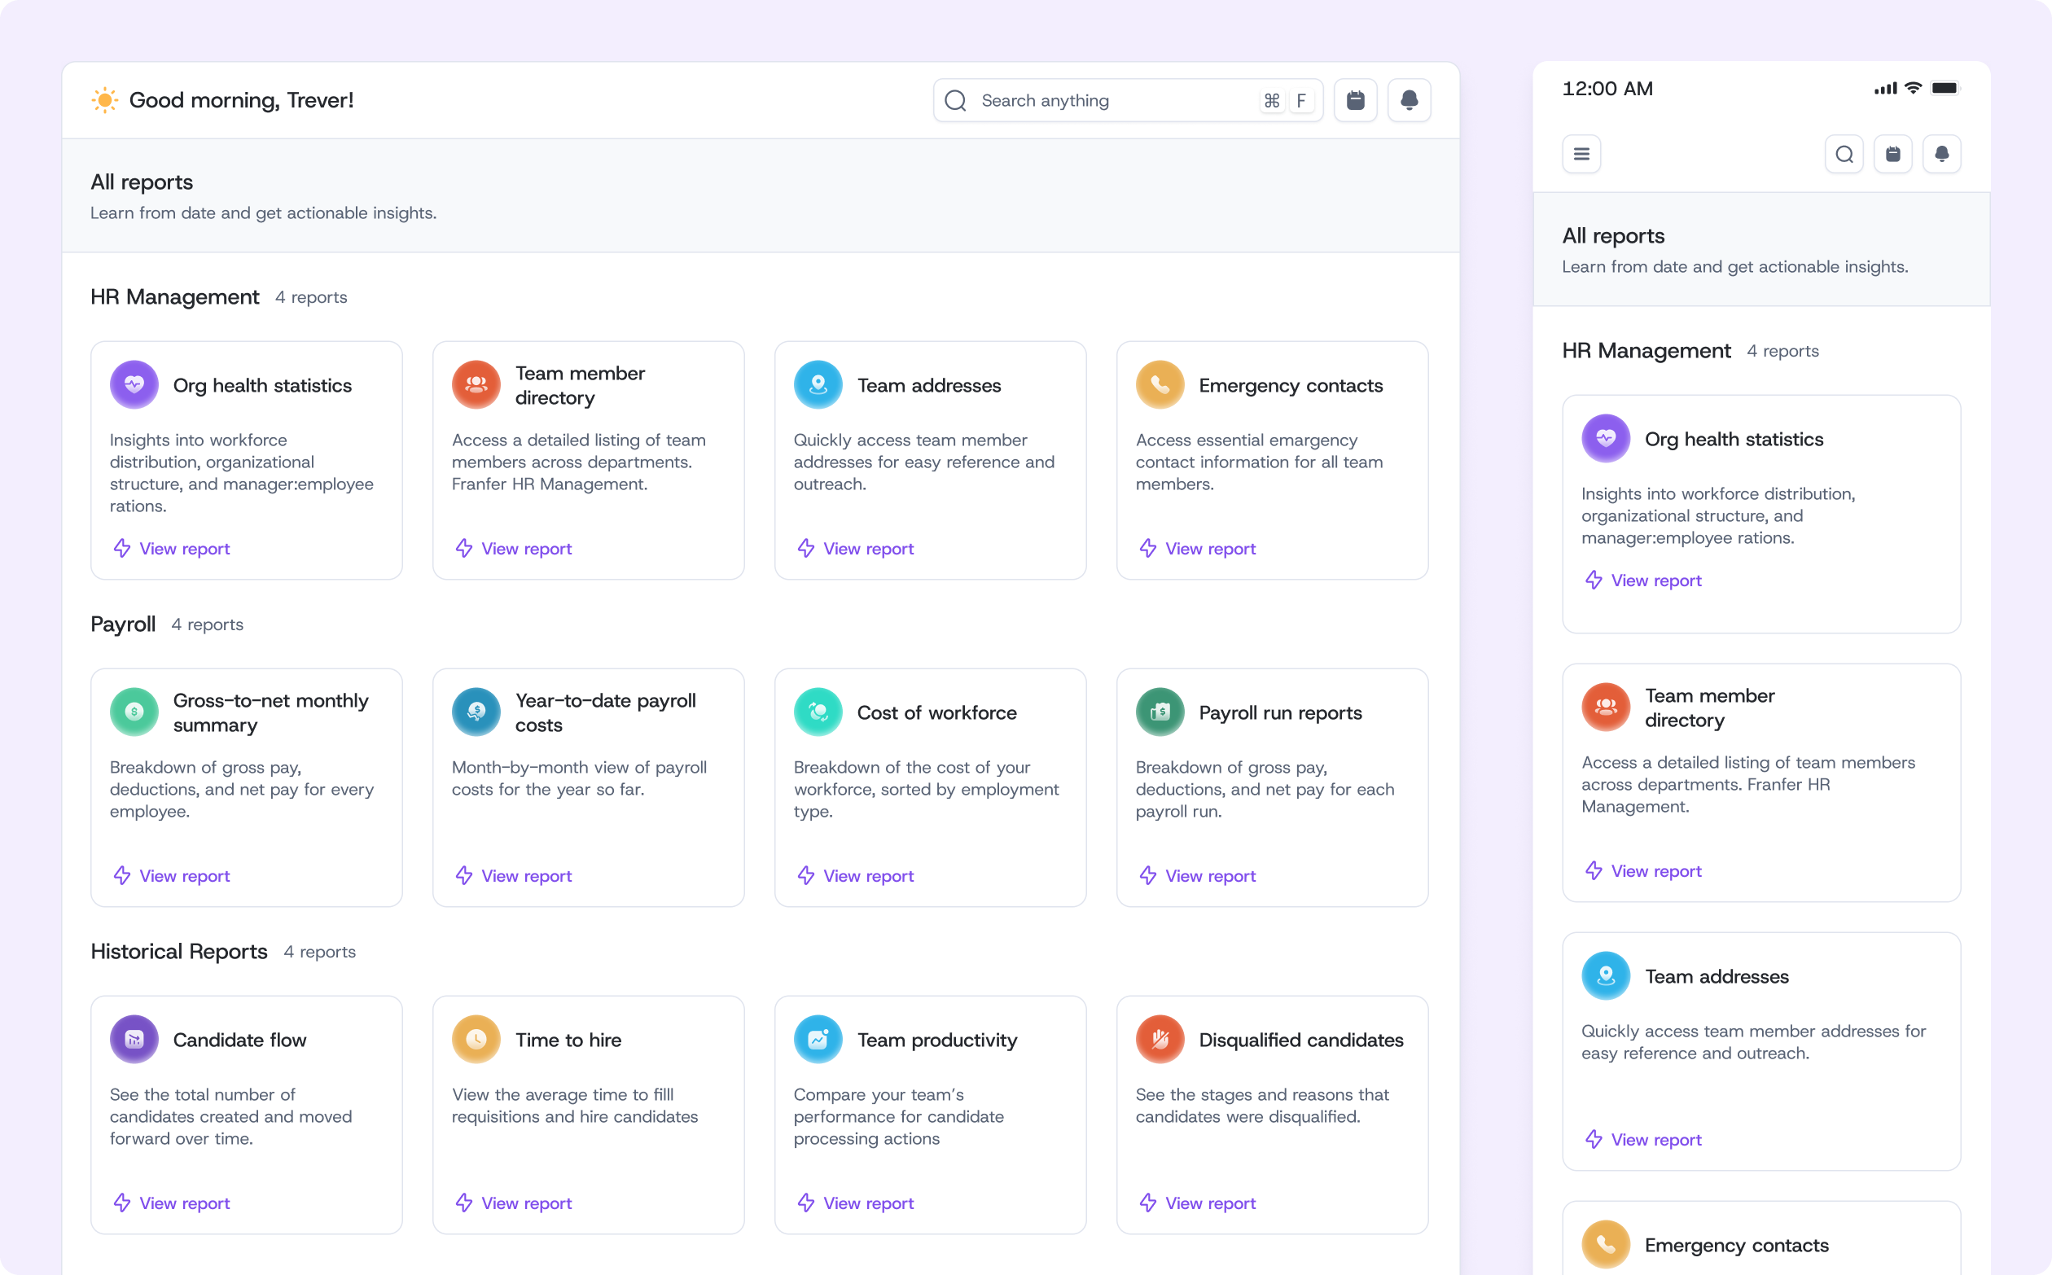This screenshot has width=2052, height=1275.
Task: Click the Time to hire clock icon
Action: [x=476, y=1040]
